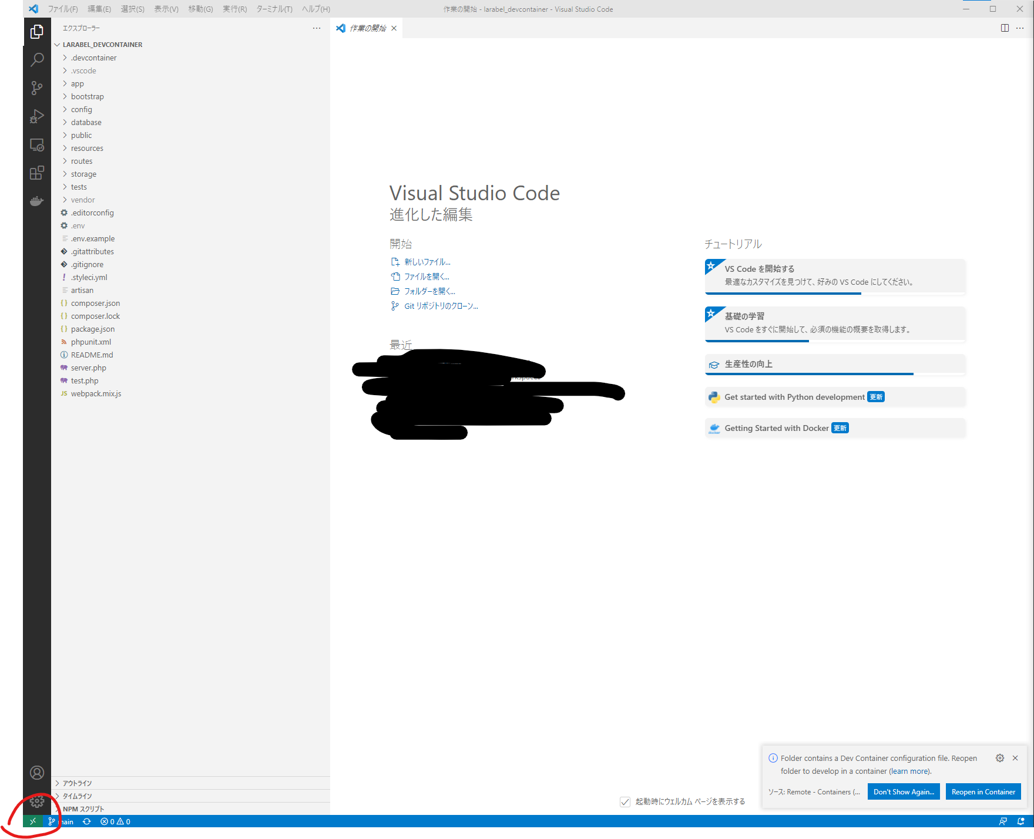Image resolution: width=1034 pixels, height=839 pixels.
Task: Click the Manage gear icon
Action: coord(37,802)
